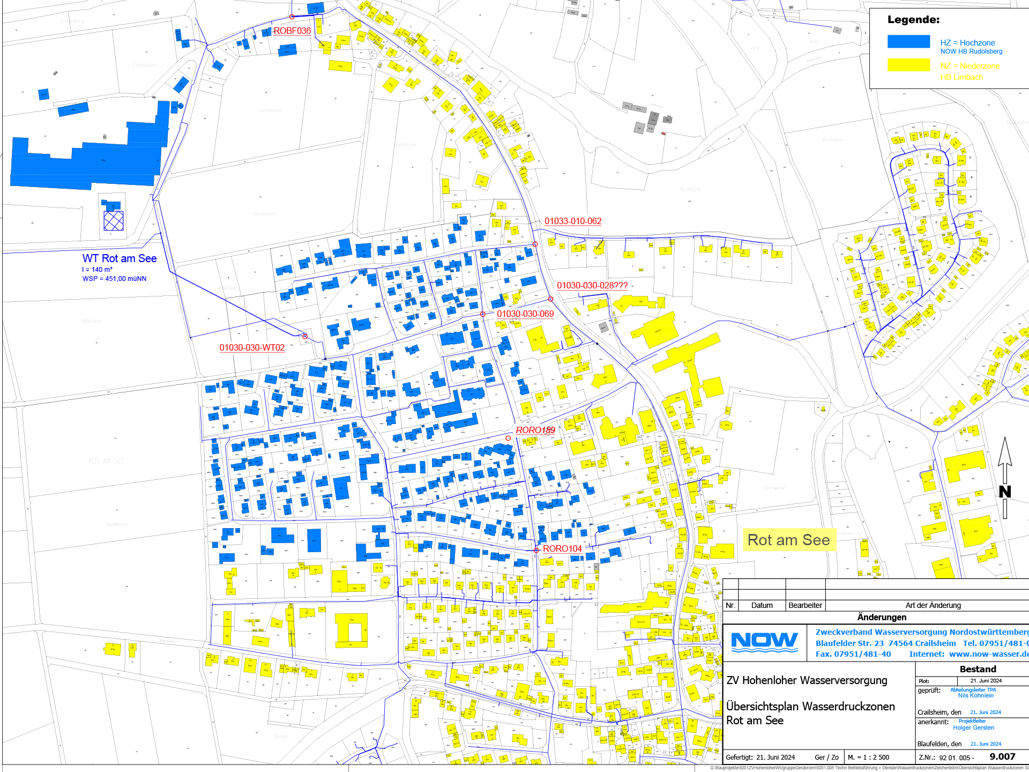Screen dimensions: 1029x772
Task: Click the 'Änderungen' table header
Action: point(881,617)
